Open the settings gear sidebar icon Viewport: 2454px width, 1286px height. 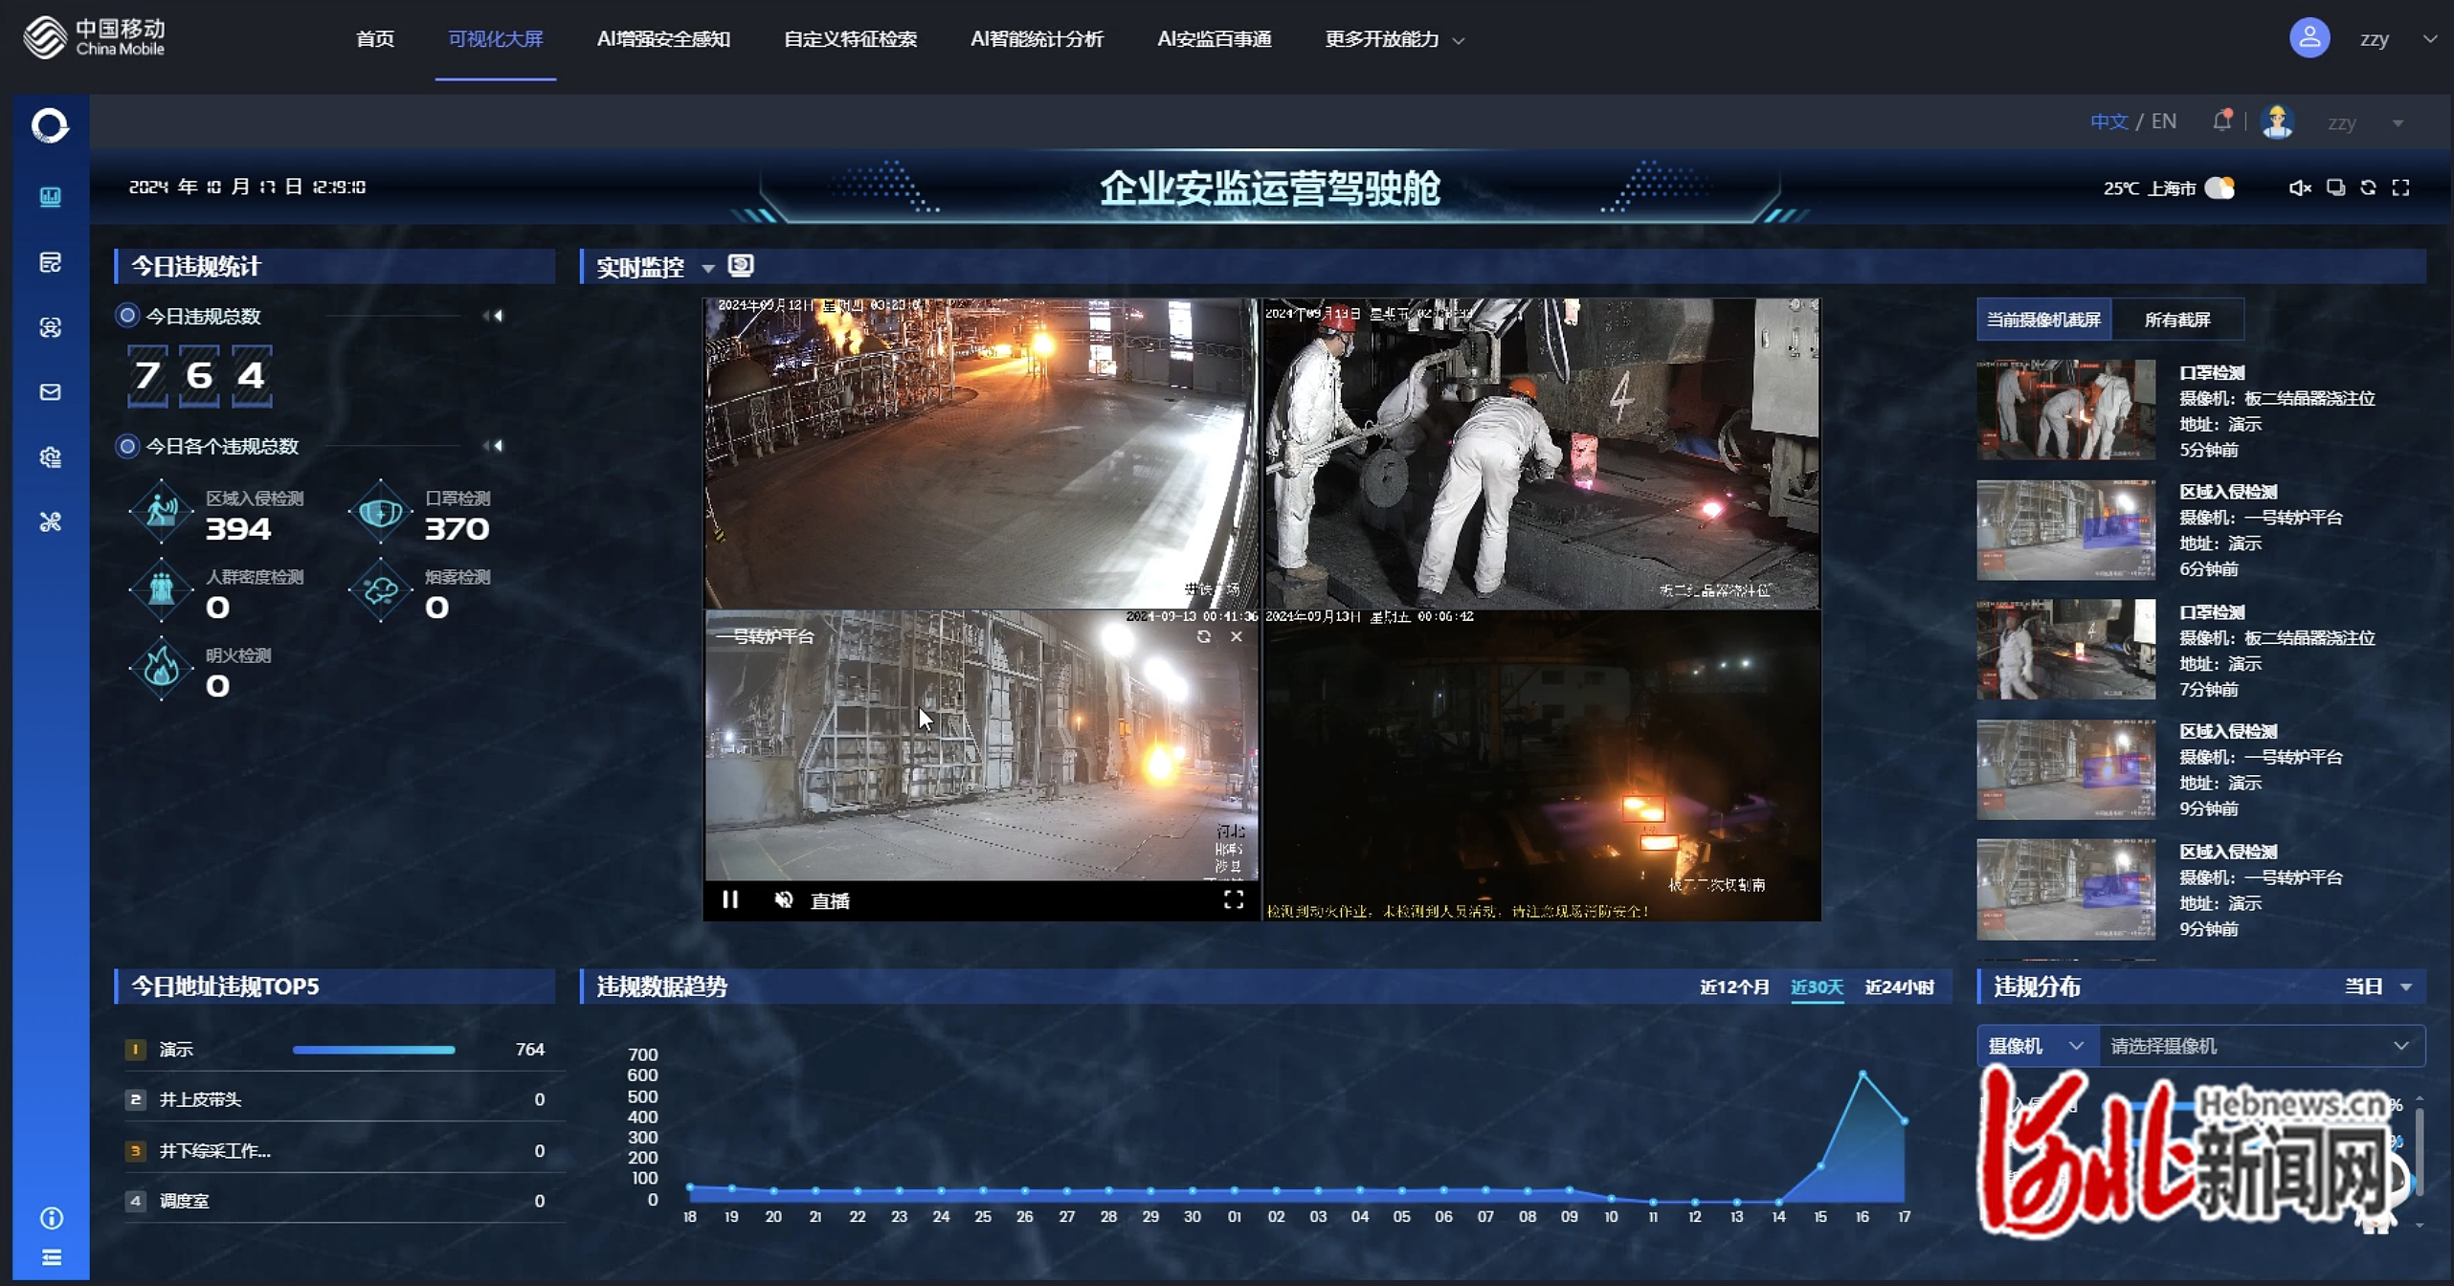51,457
